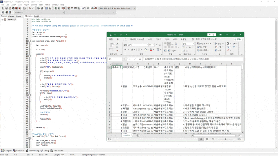Open the Excel font name dropdown

click(x=147, y=45)
